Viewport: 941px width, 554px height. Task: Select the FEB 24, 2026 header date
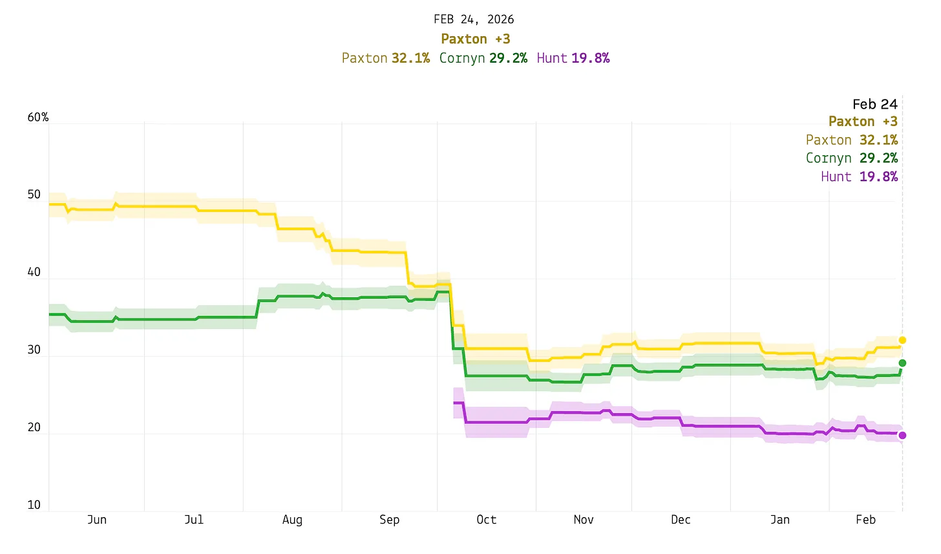point(474,19)
